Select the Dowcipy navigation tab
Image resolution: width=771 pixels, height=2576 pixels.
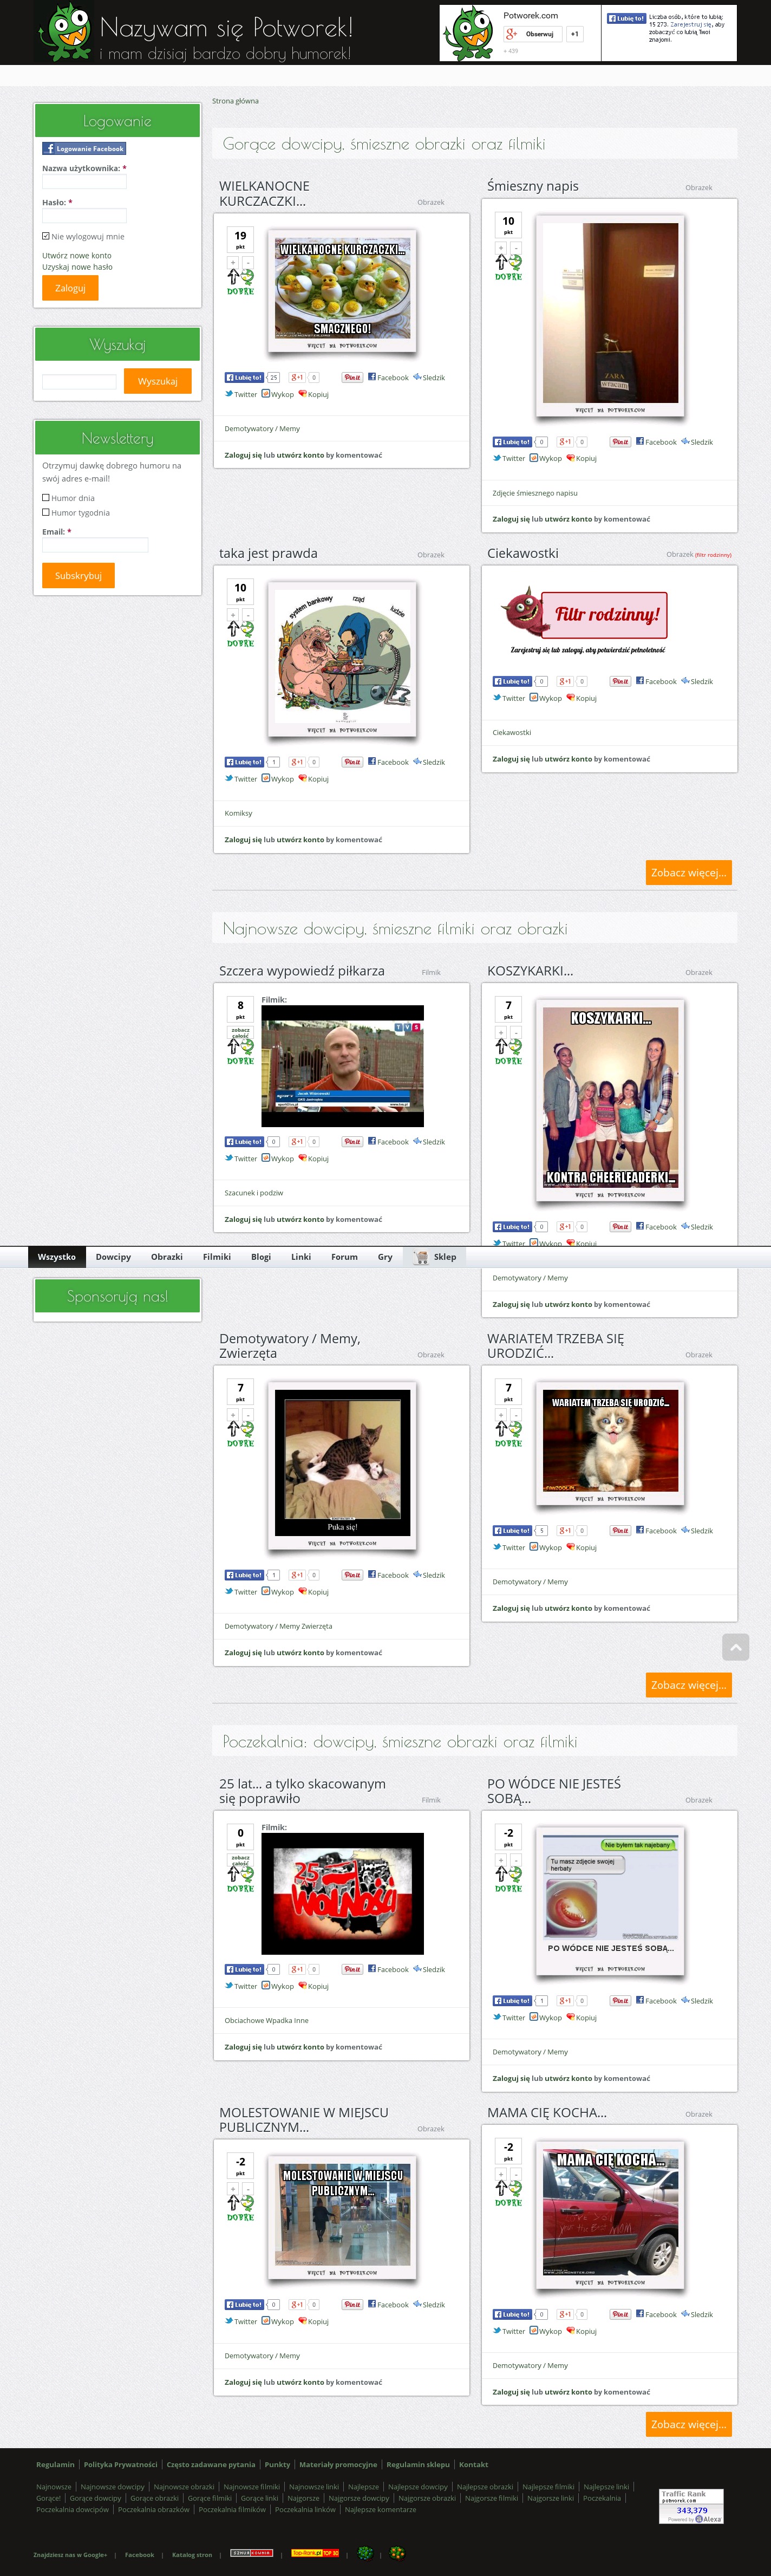pos(113,1257)
